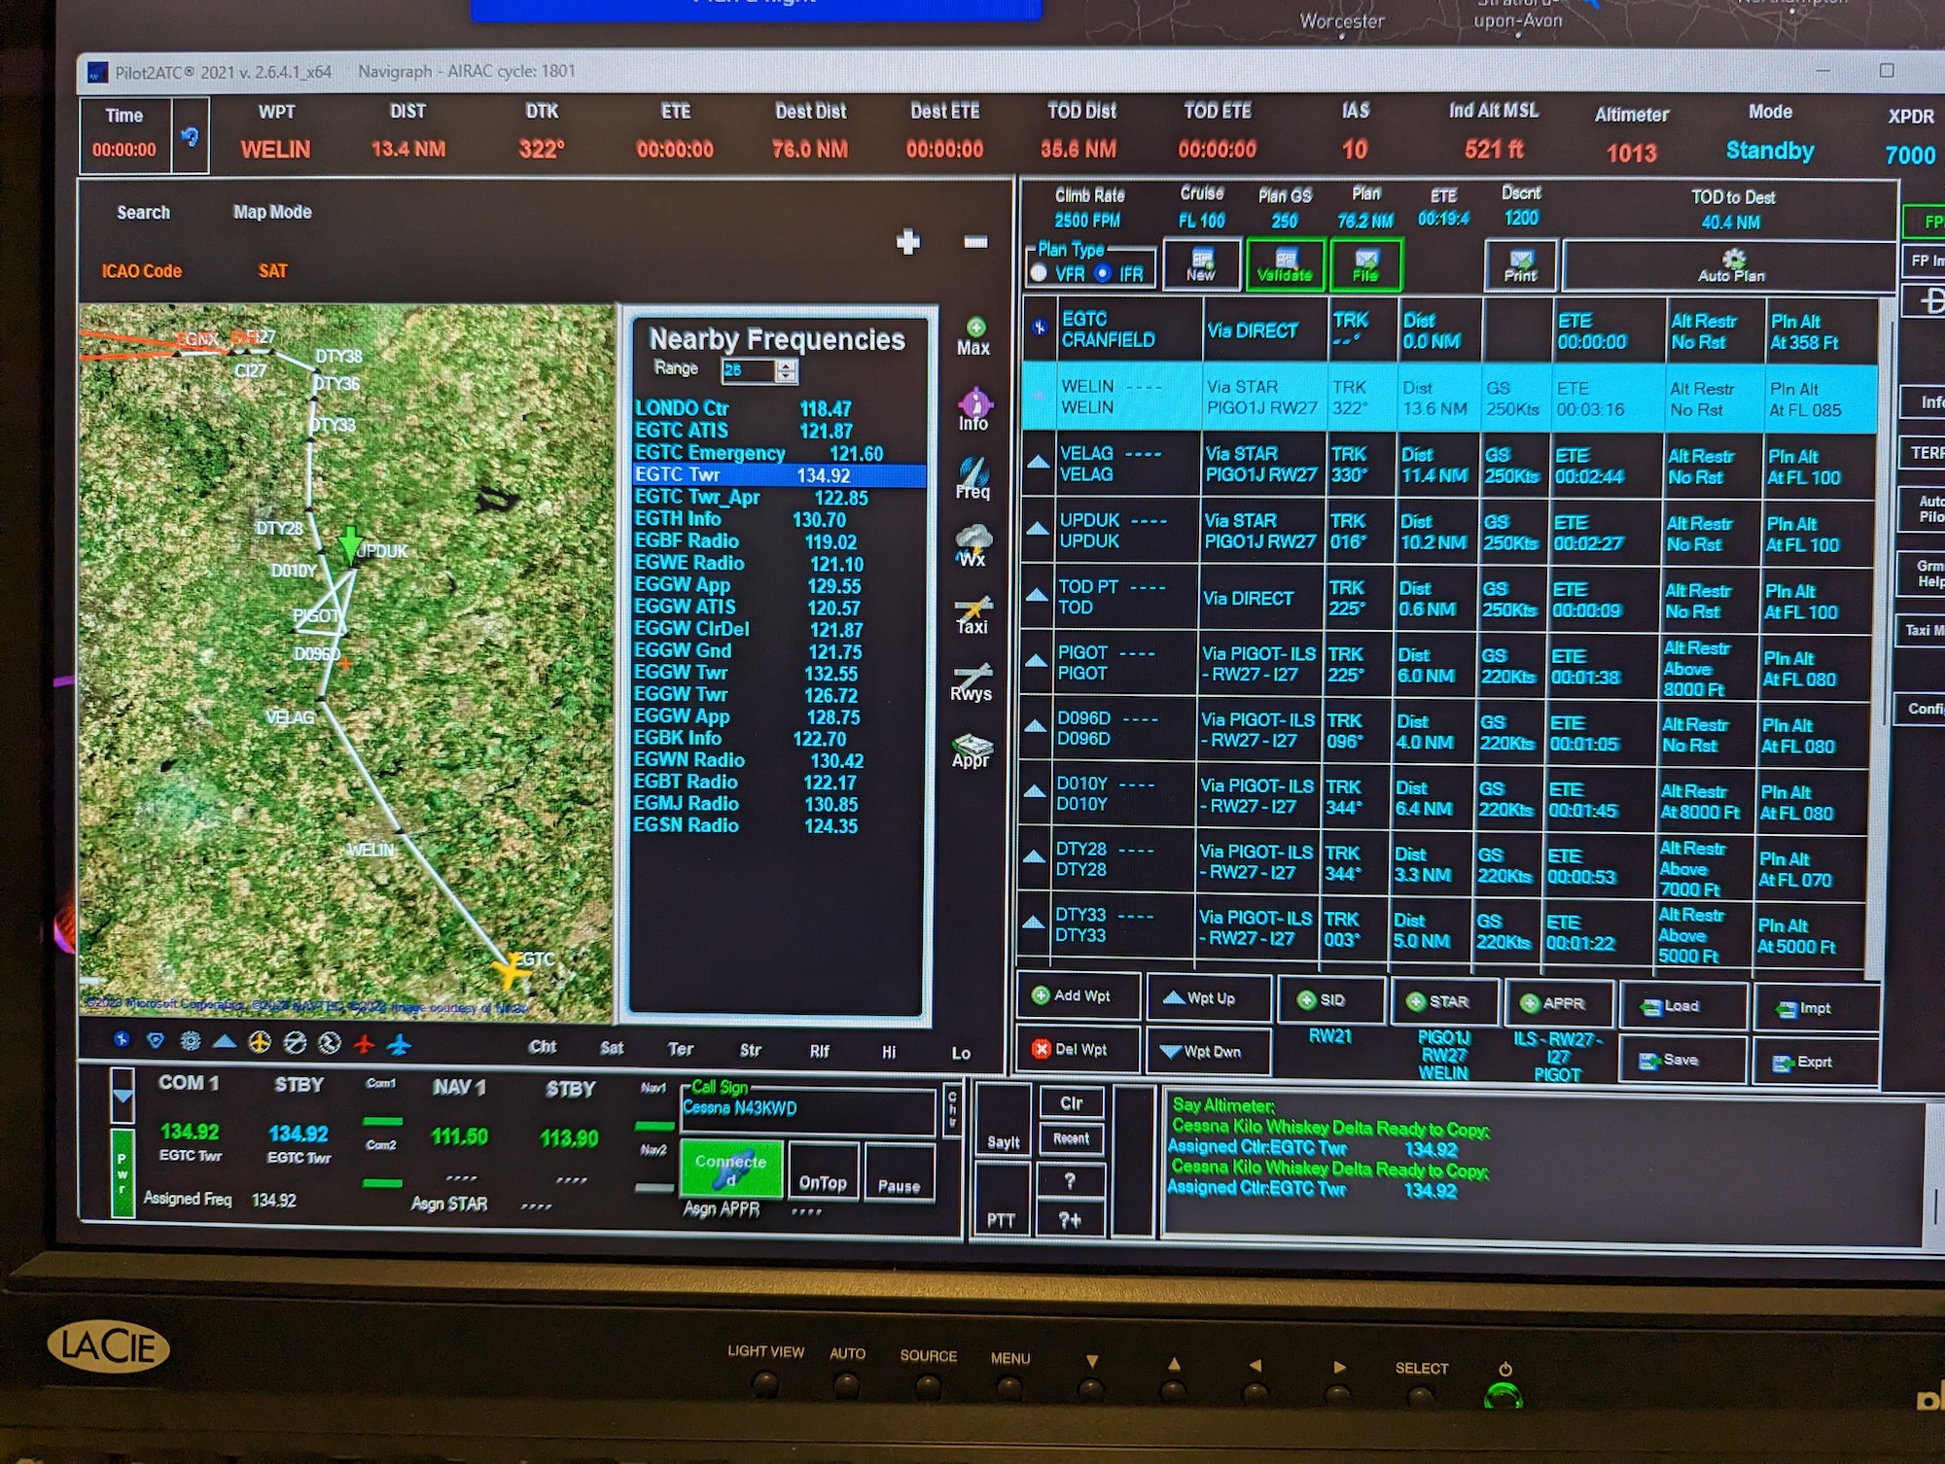
Task: Open the Info panel icon
Action: point(973,409)
